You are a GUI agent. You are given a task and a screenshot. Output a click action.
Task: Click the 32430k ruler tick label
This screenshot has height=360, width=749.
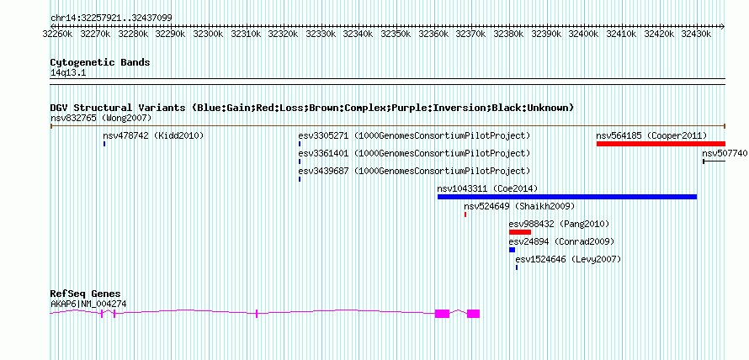697,34
